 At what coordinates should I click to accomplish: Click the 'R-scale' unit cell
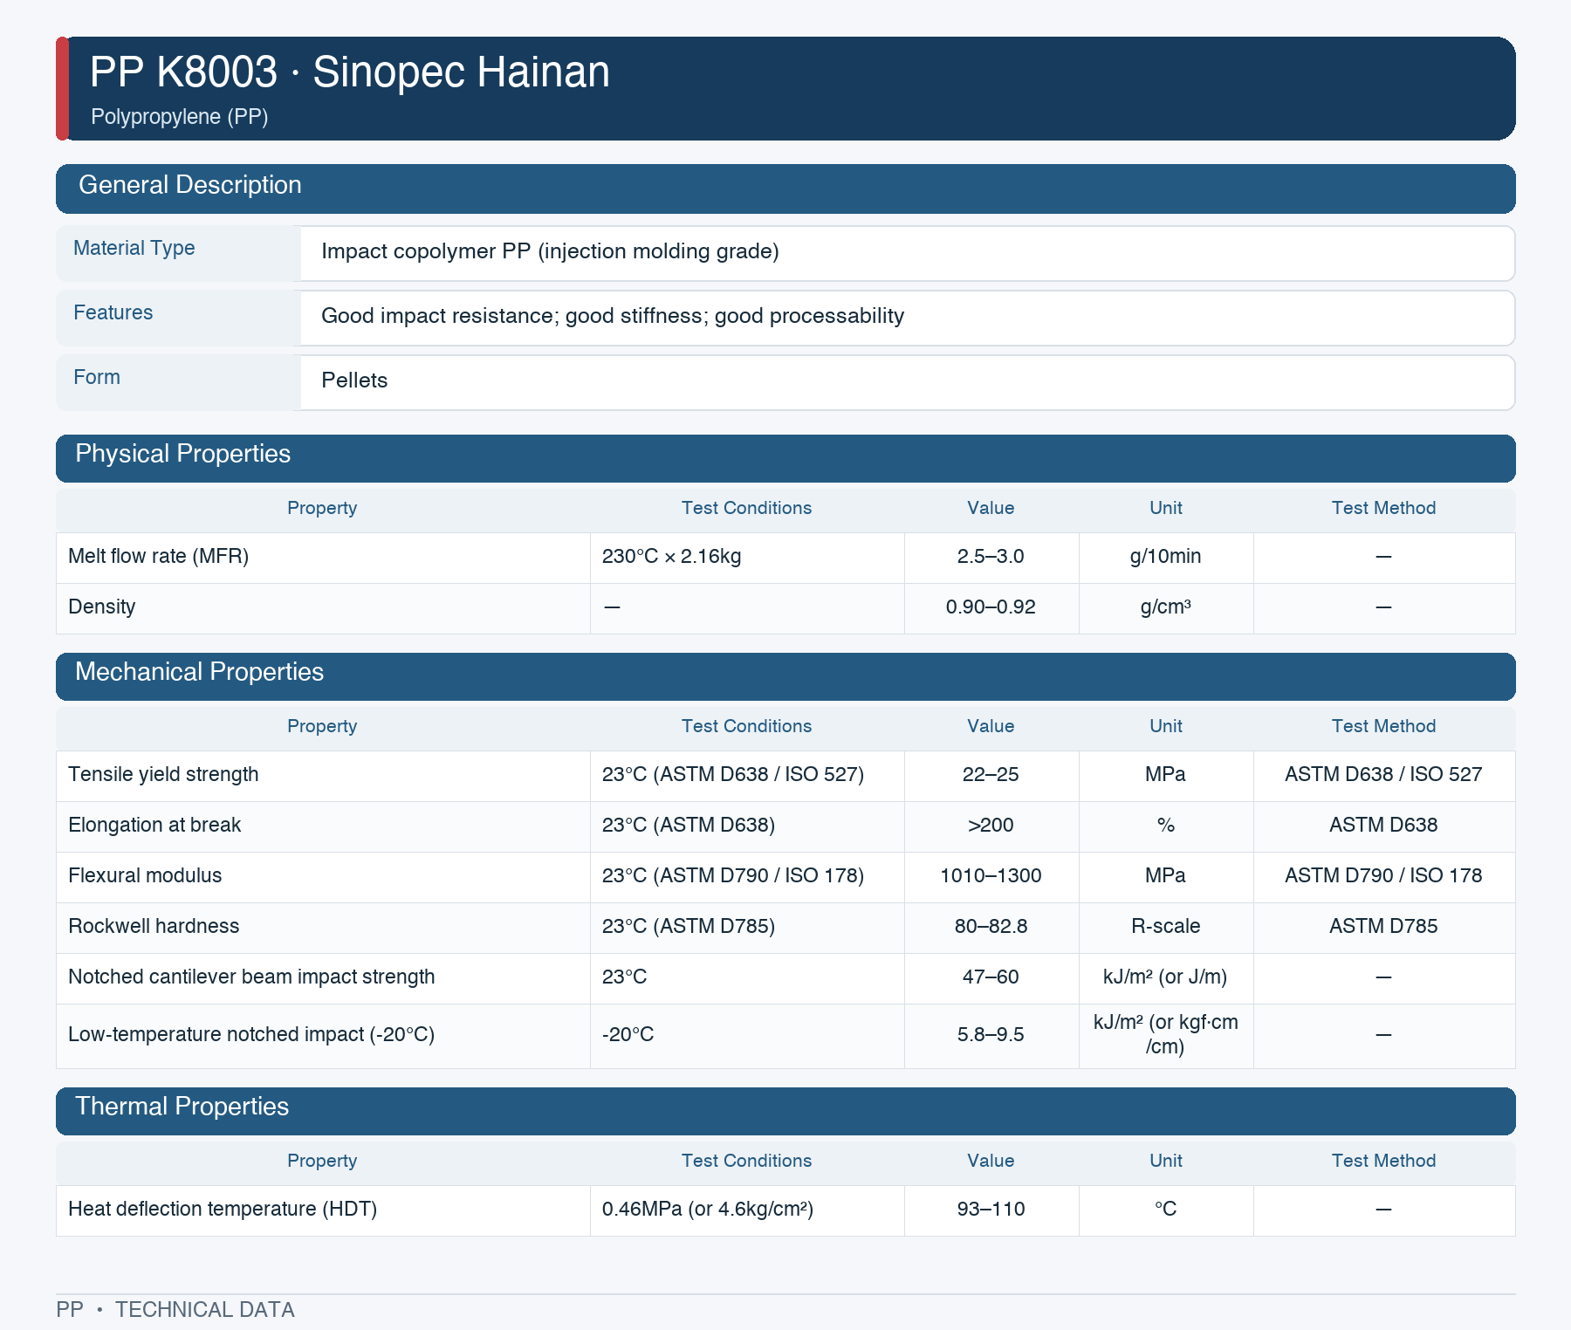coord(1165,926)
